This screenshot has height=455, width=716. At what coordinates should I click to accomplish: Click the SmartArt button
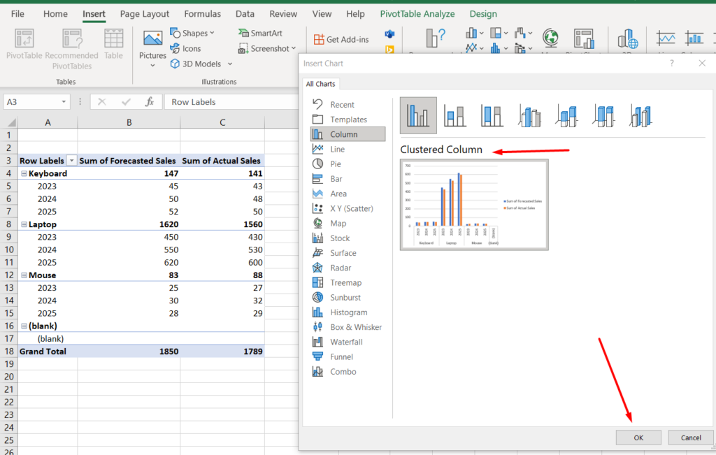pos(260,33)
